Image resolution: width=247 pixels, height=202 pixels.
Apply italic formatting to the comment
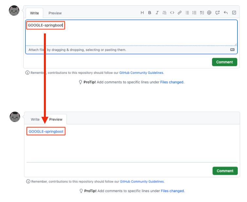point(157,12)
